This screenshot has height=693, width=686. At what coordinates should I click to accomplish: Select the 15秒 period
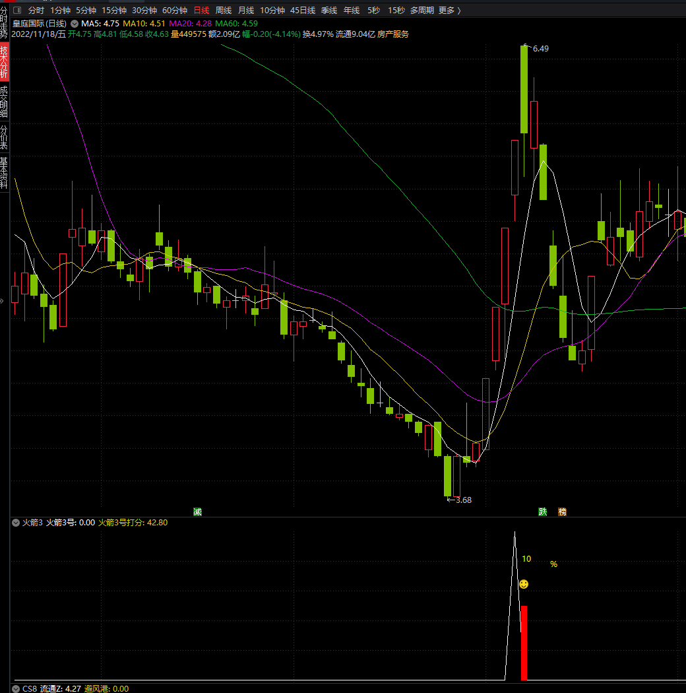coord(396,10)
